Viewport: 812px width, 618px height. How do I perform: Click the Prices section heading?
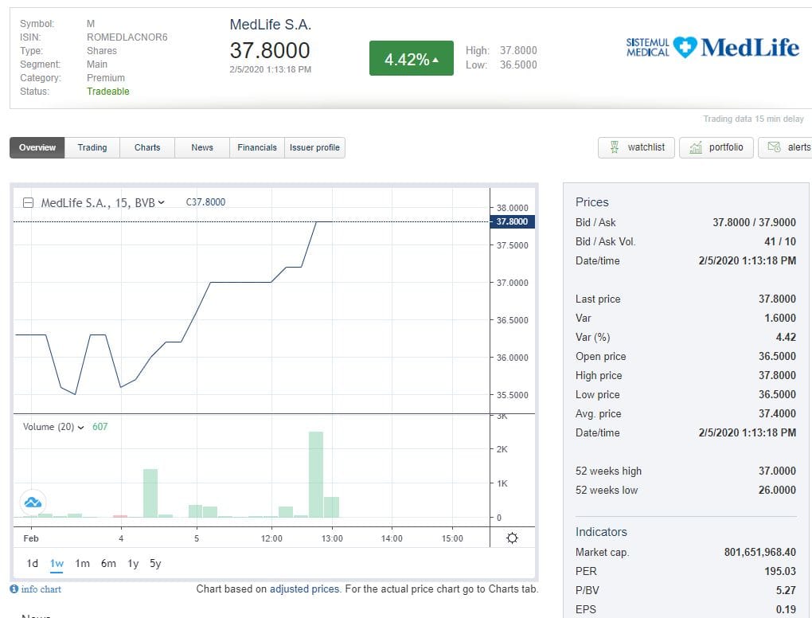pyautogui.click(x=592, y=202)
